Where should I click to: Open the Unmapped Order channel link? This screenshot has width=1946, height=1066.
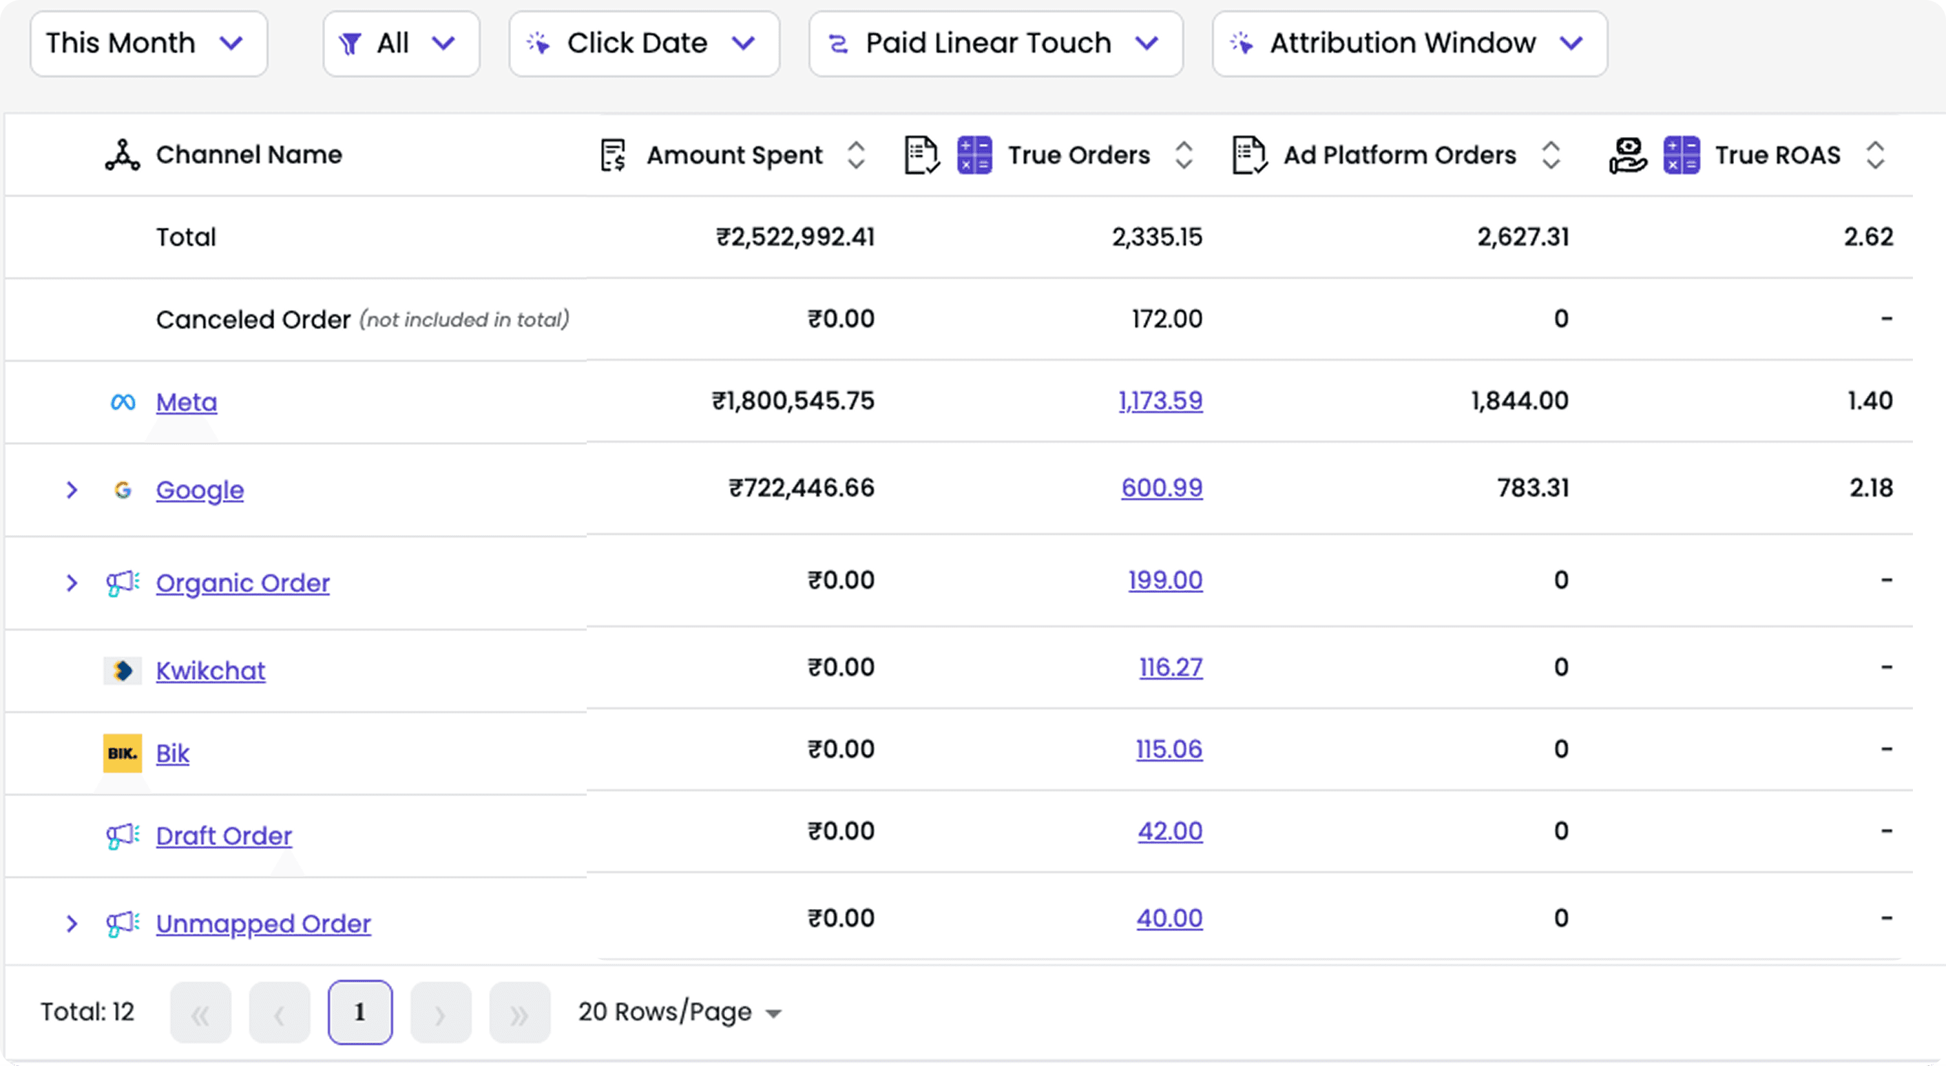(263, 923)
